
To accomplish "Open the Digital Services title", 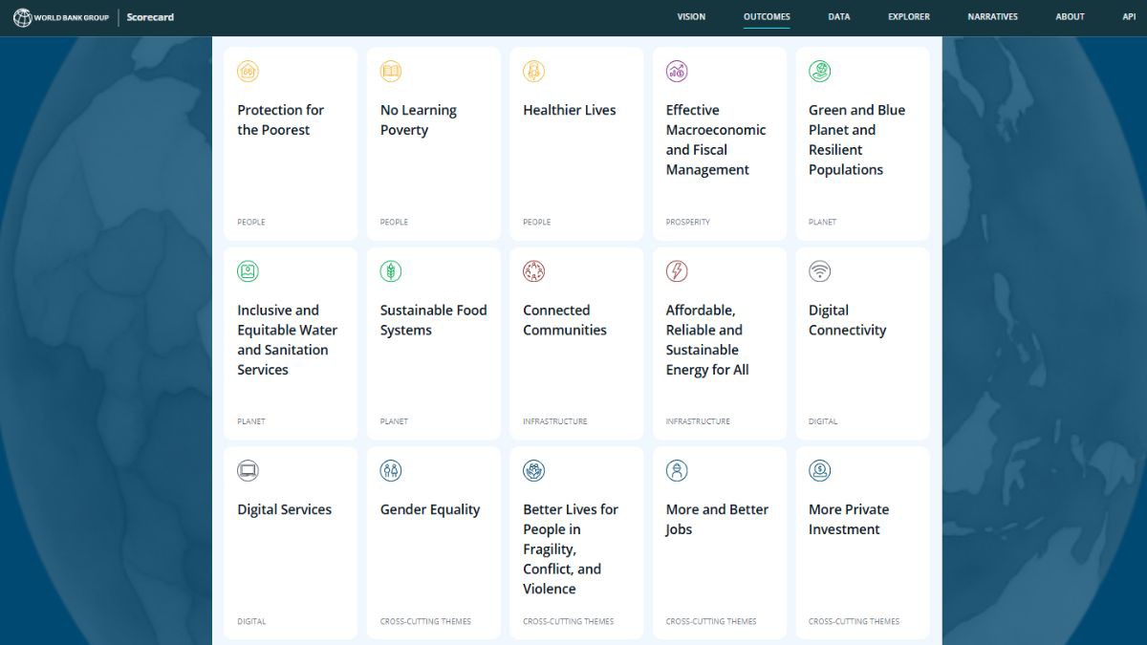I will (x=285, y=509).
